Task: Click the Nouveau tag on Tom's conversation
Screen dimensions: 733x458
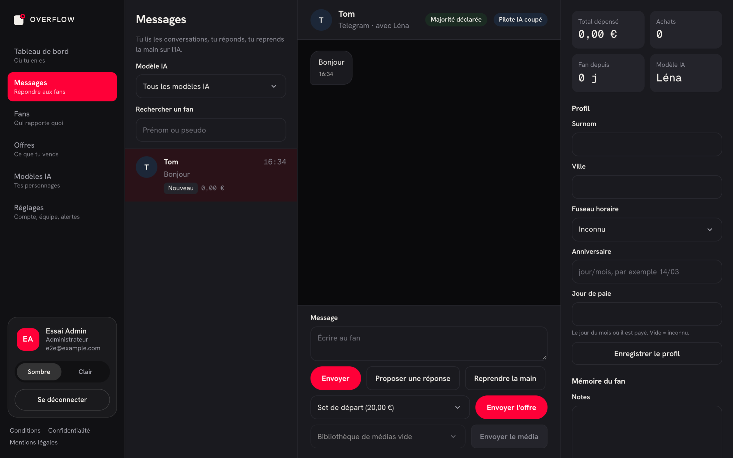Action: tap(181, 188)
